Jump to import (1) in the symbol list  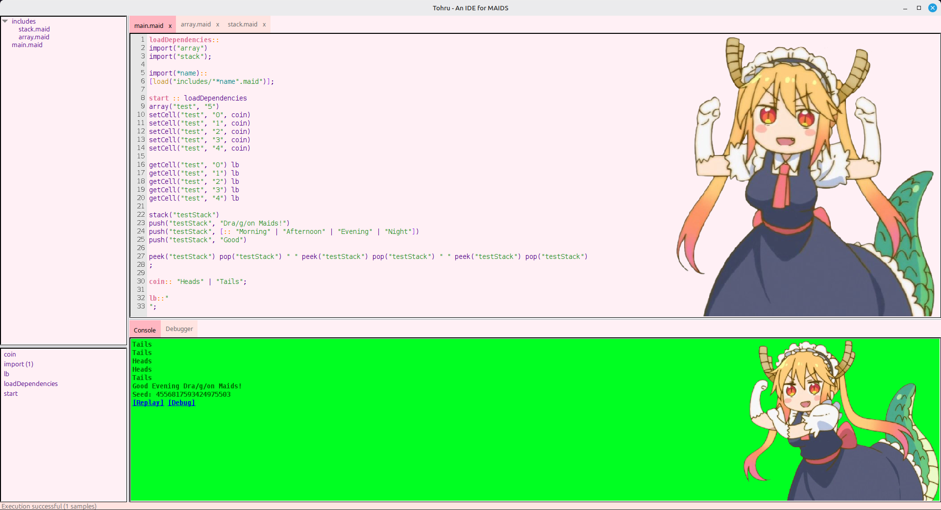19,364
